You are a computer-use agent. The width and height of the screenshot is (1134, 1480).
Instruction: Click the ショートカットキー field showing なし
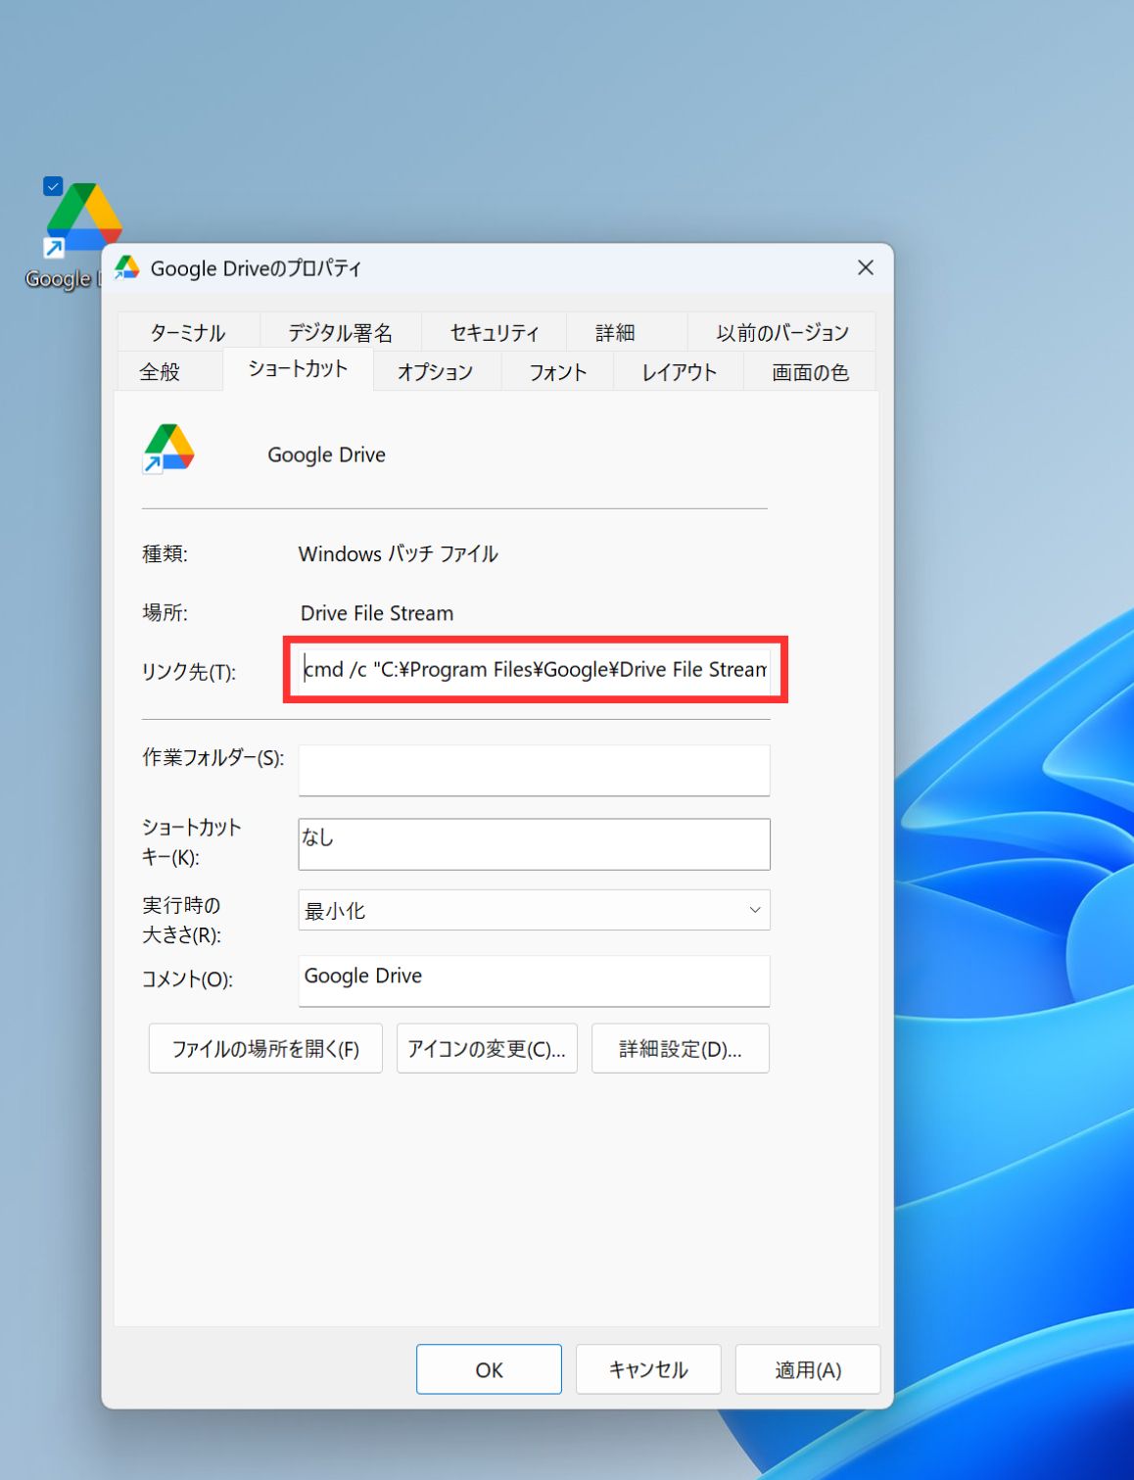[534, 843]
